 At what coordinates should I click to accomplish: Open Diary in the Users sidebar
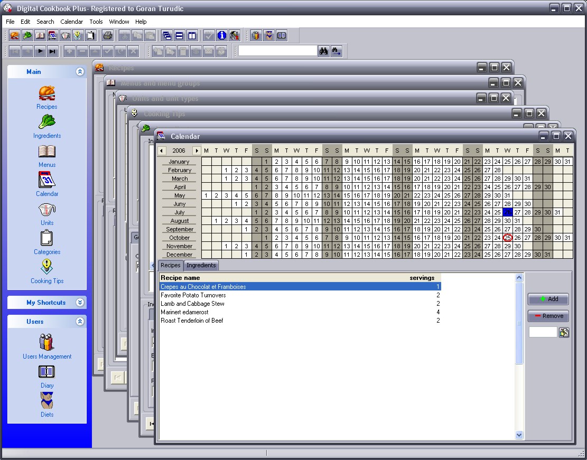[x=47, y=377]
